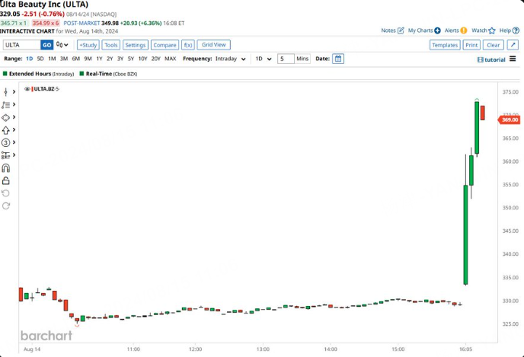Select the 1M range
Screen dimensions: 524x357
coord(52,59)
